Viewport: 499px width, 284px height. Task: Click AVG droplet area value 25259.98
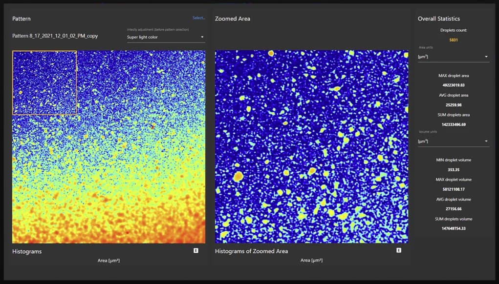pos(454,105)
